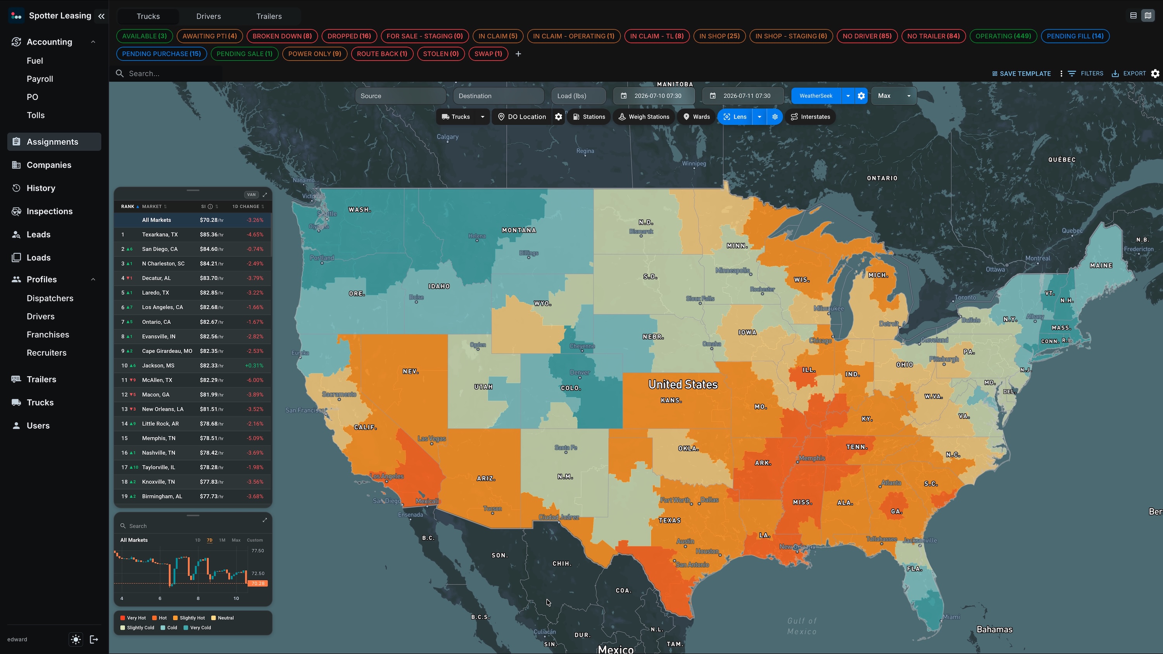Toggle Interstates map layer
The height and width of the screenshot is (654, 1163).
point(810,117)
